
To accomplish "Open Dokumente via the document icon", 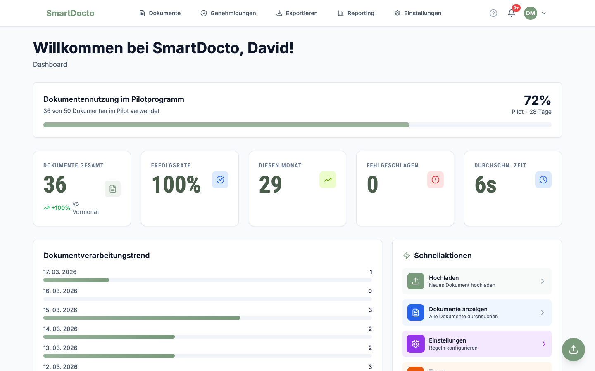I will [x=142, y=13].
